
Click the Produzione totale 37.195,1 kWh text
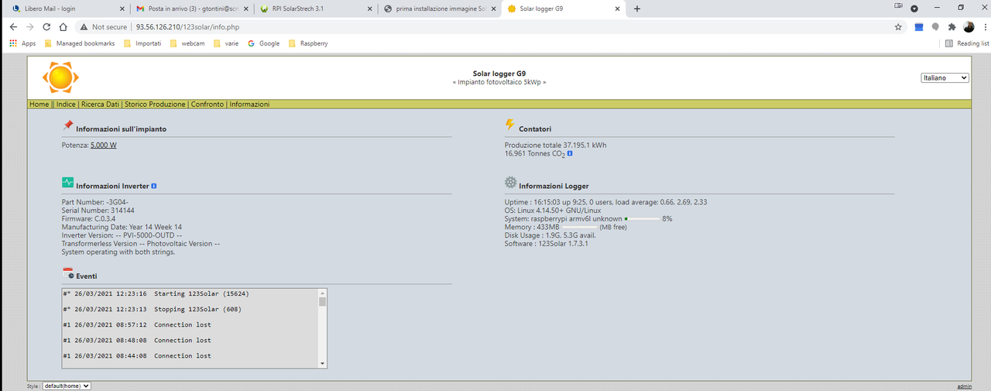555,145
